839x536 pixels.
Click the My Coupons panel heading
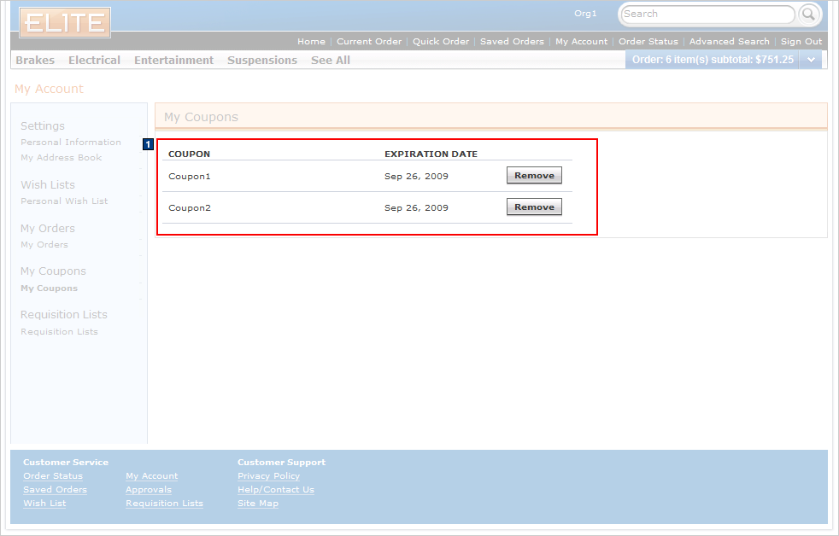point(201,117)
